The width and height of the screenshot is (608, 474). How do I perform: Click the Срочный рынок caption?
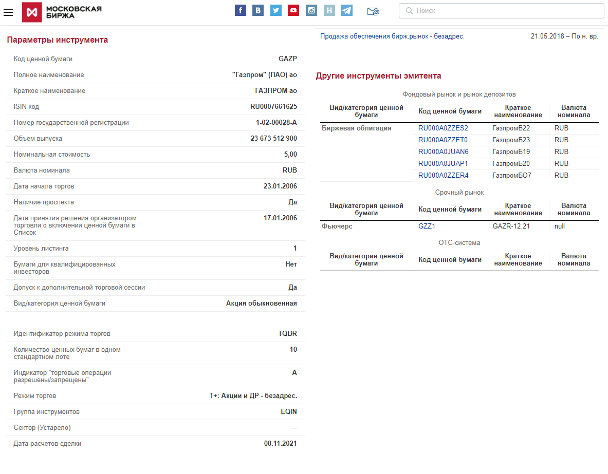click(x=459, y=193)
